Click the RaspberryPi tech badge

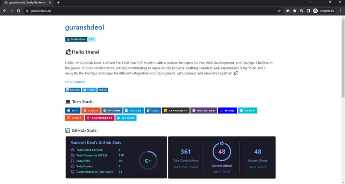click(x=99, y=118)
